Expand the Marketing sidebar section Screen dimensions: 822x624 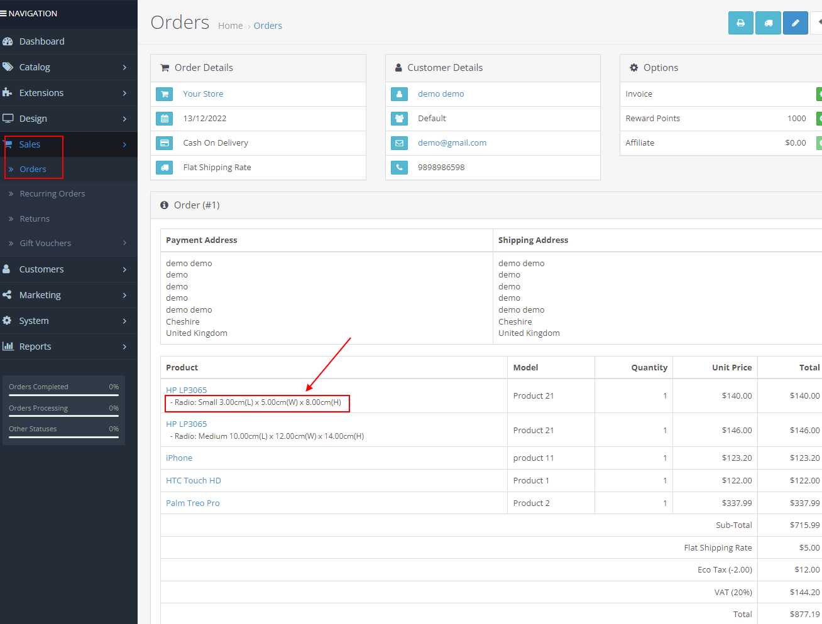point(40,295)
